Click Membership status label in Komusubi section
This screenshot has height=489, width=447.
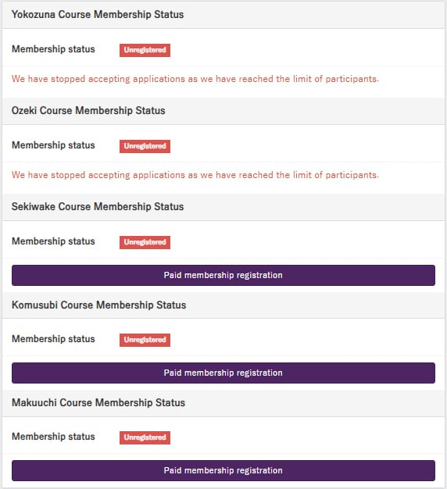click(x=53, y=339)
